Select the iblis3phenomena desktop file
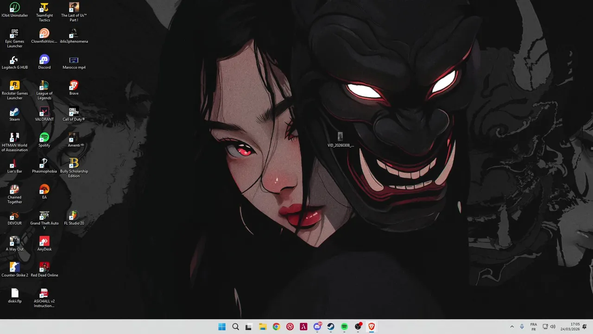The width and height of the screenshot is (593, 334). tap(74, 36)
